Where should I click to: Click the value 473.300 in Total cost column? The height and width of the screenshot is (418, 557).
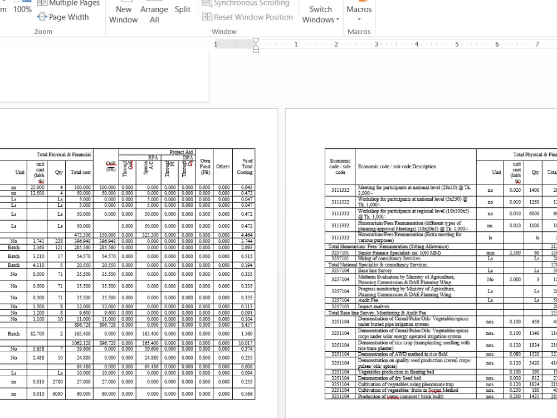pos(82,235)
